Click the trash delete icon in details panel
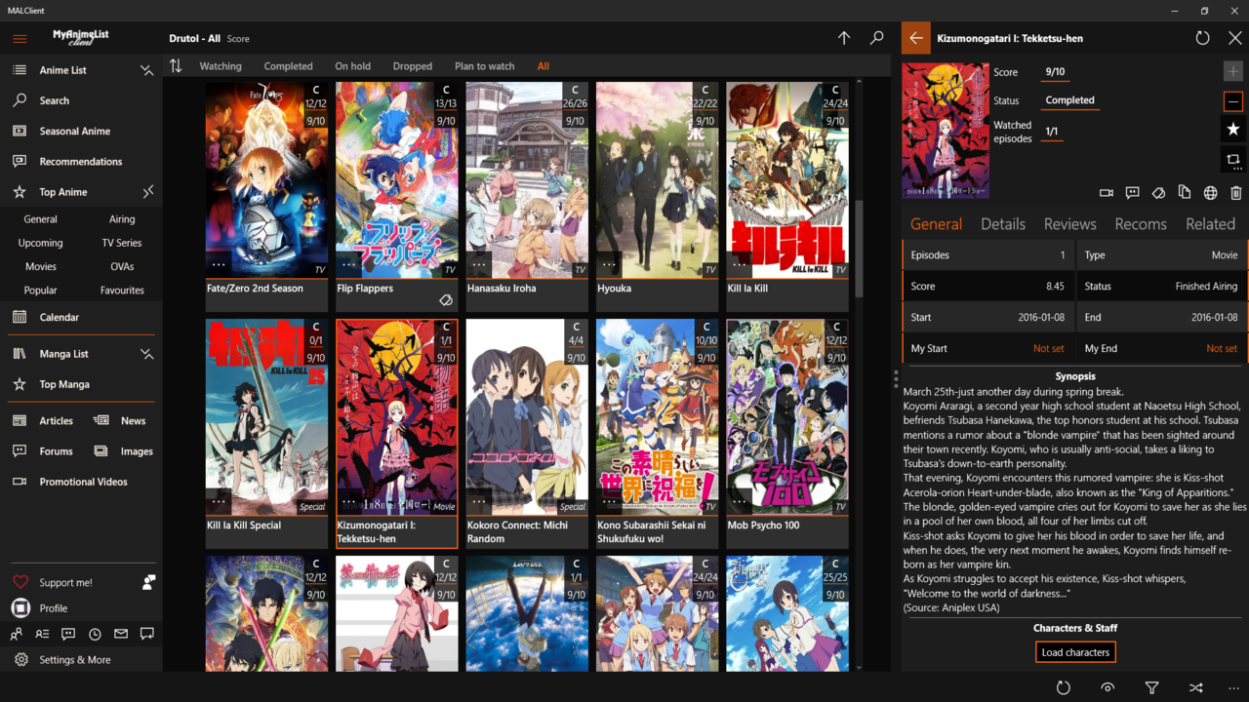The image size is (1249, 702). [x=1235, y=193]
